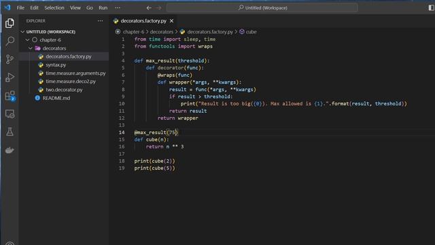Click the cube breadcrumb label

pos(251,32)
